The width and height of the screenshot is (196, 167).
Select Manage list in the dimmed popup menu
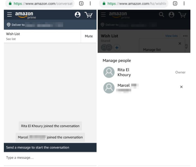point(152,50)
